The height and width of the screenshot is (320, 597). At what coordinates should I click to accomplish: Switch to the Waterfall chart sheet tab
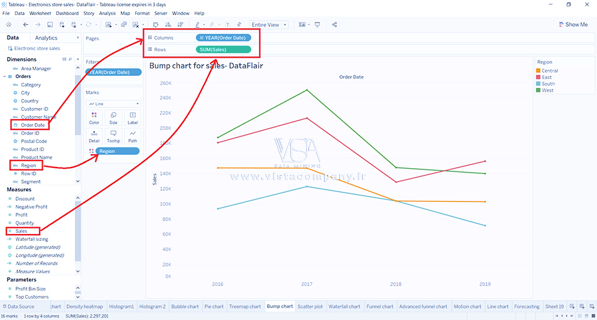pyautogui.click(x=345, y=307)
